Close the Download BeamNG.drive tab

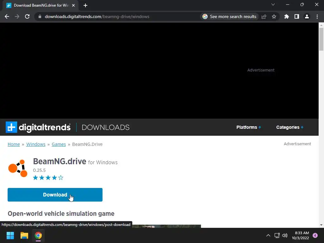click(x=73, y=5)
